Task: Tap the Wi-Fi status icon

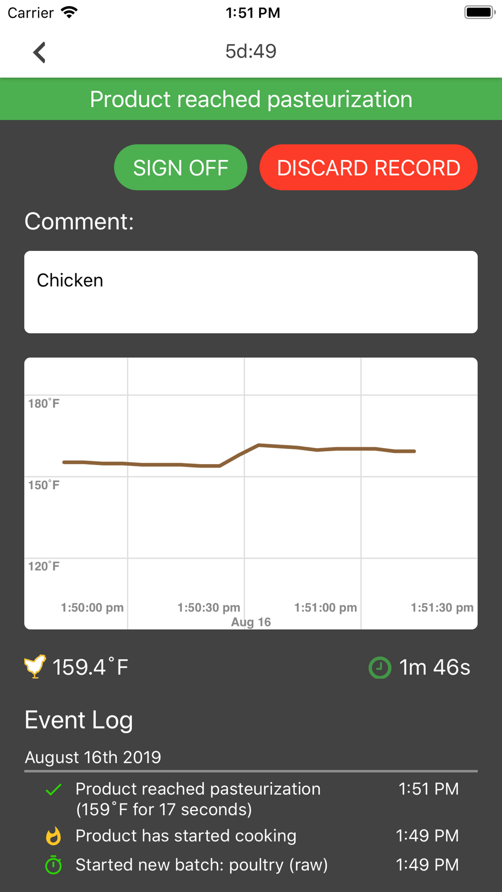Action: (69, 13)
